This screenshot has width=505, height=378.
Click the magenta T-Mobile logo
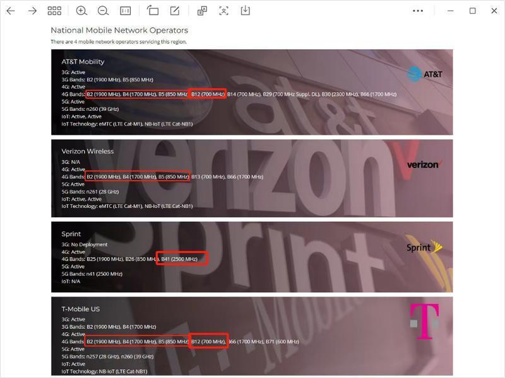[x=424, y=322]
